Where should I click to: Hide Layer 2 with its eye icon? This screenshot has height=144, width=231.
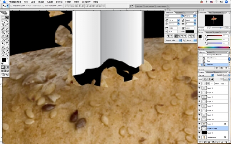coord(199,133)
